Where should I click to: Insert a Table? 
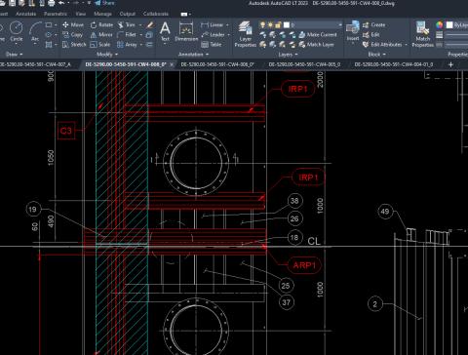(212, 44)
